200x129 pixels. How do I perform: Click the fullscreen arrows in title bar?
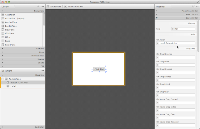(198, 2)
